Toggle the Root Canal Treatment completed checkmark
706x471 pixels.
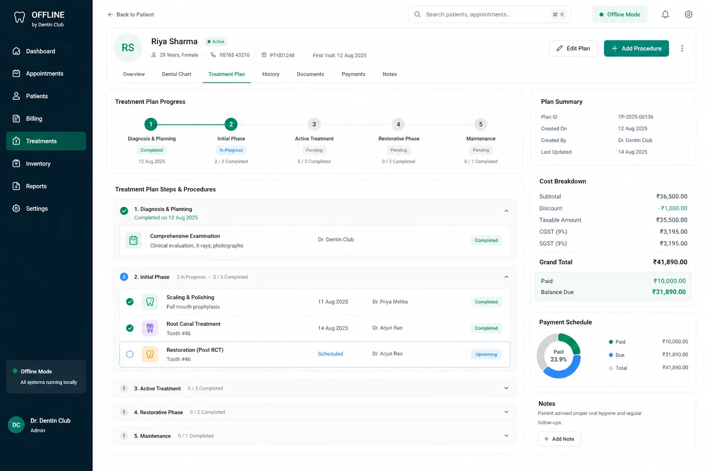coord(130,328)
